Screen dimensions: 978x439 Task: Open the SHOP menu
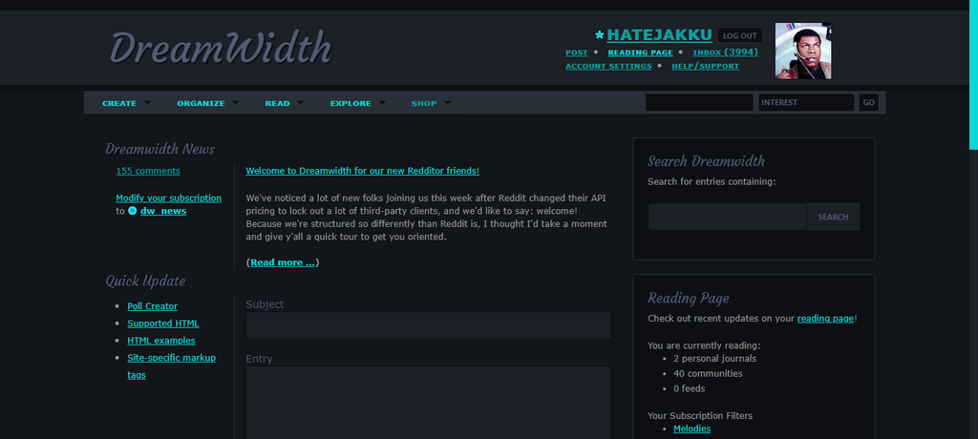[423, 103]
